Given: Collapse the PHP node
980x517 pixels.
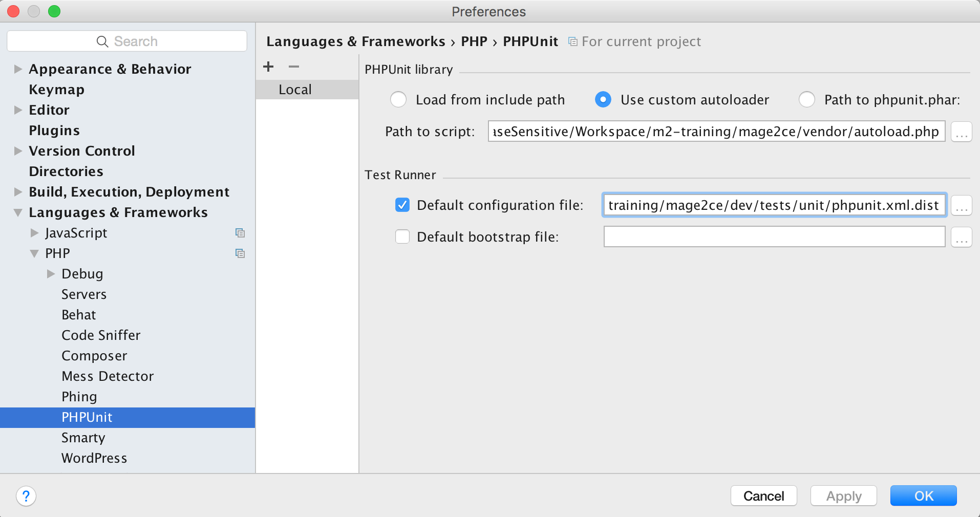Looking at the screenshot, I should [x=34, y=253].
